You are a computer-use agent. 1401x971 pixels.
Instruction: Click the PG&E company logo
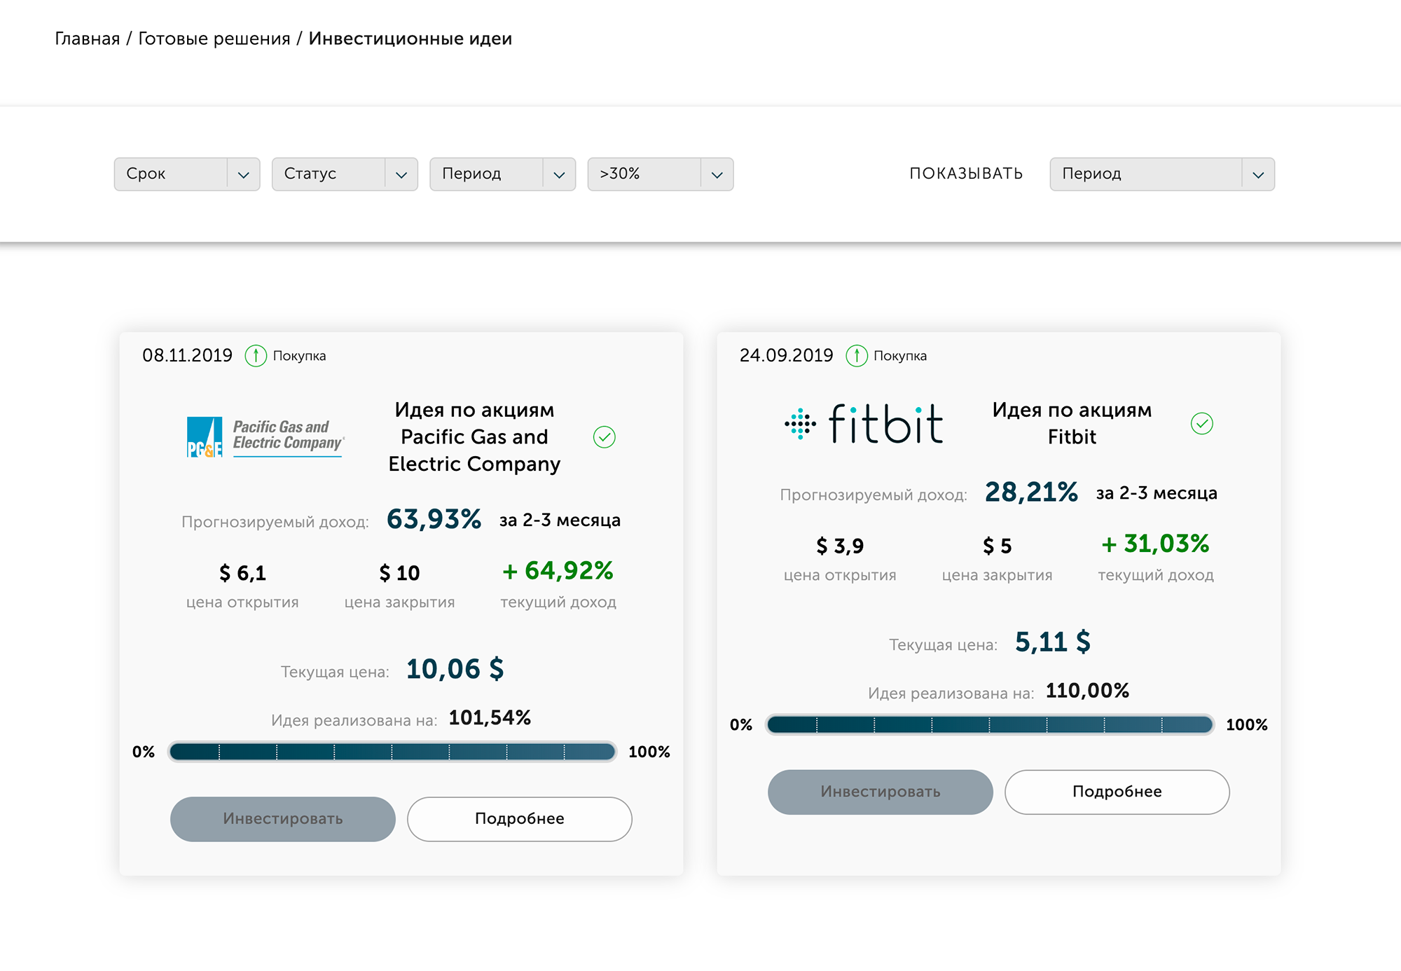265,437
